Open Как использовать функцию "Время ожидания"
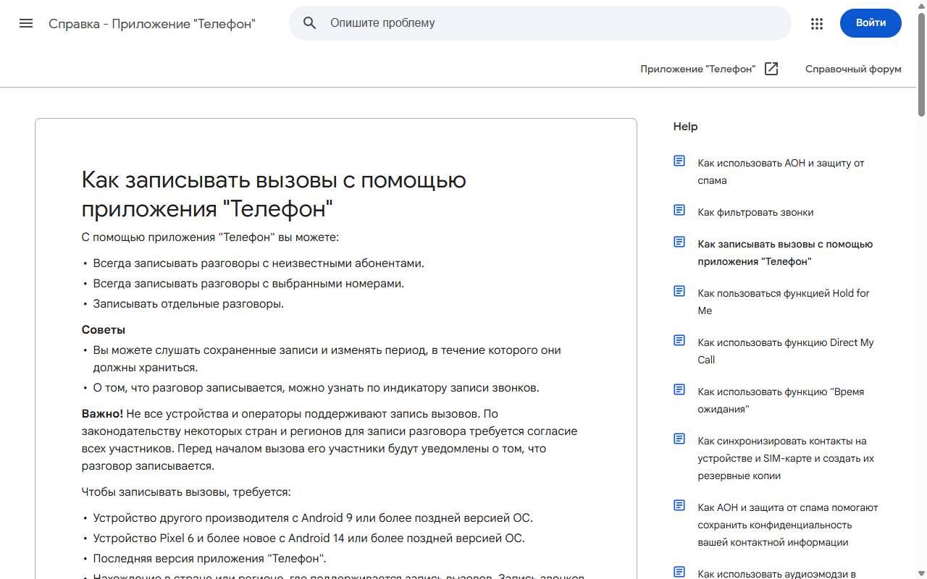Viewport: 927px width, 579px height. 781,400
